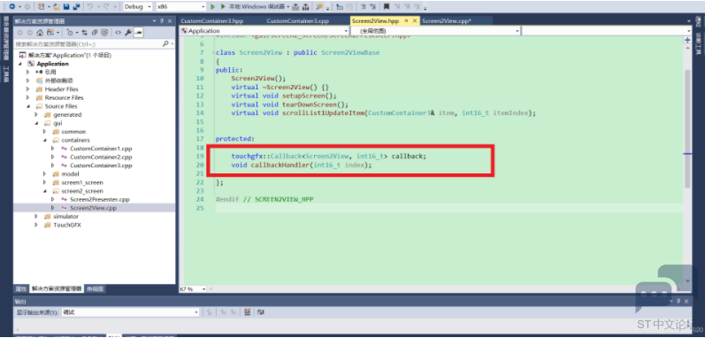Image resolution: width=705 pixels, height=338 pixels.
Task: Click the search magnifier in Solution Explorer
Action: coord(165,43)
